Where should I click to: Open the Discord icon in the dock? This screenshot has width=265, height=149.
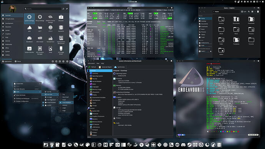tap(183, 145)
